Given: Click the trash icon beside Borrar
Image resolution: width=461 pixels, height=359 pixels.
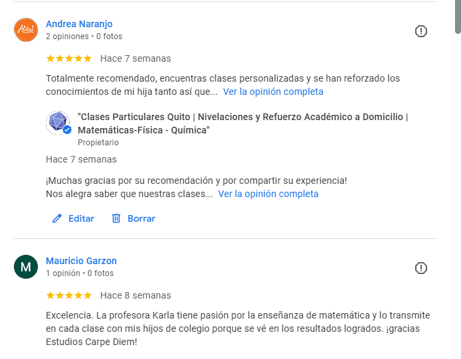Looking at the screenshot, I should click(x=116, y=218).
